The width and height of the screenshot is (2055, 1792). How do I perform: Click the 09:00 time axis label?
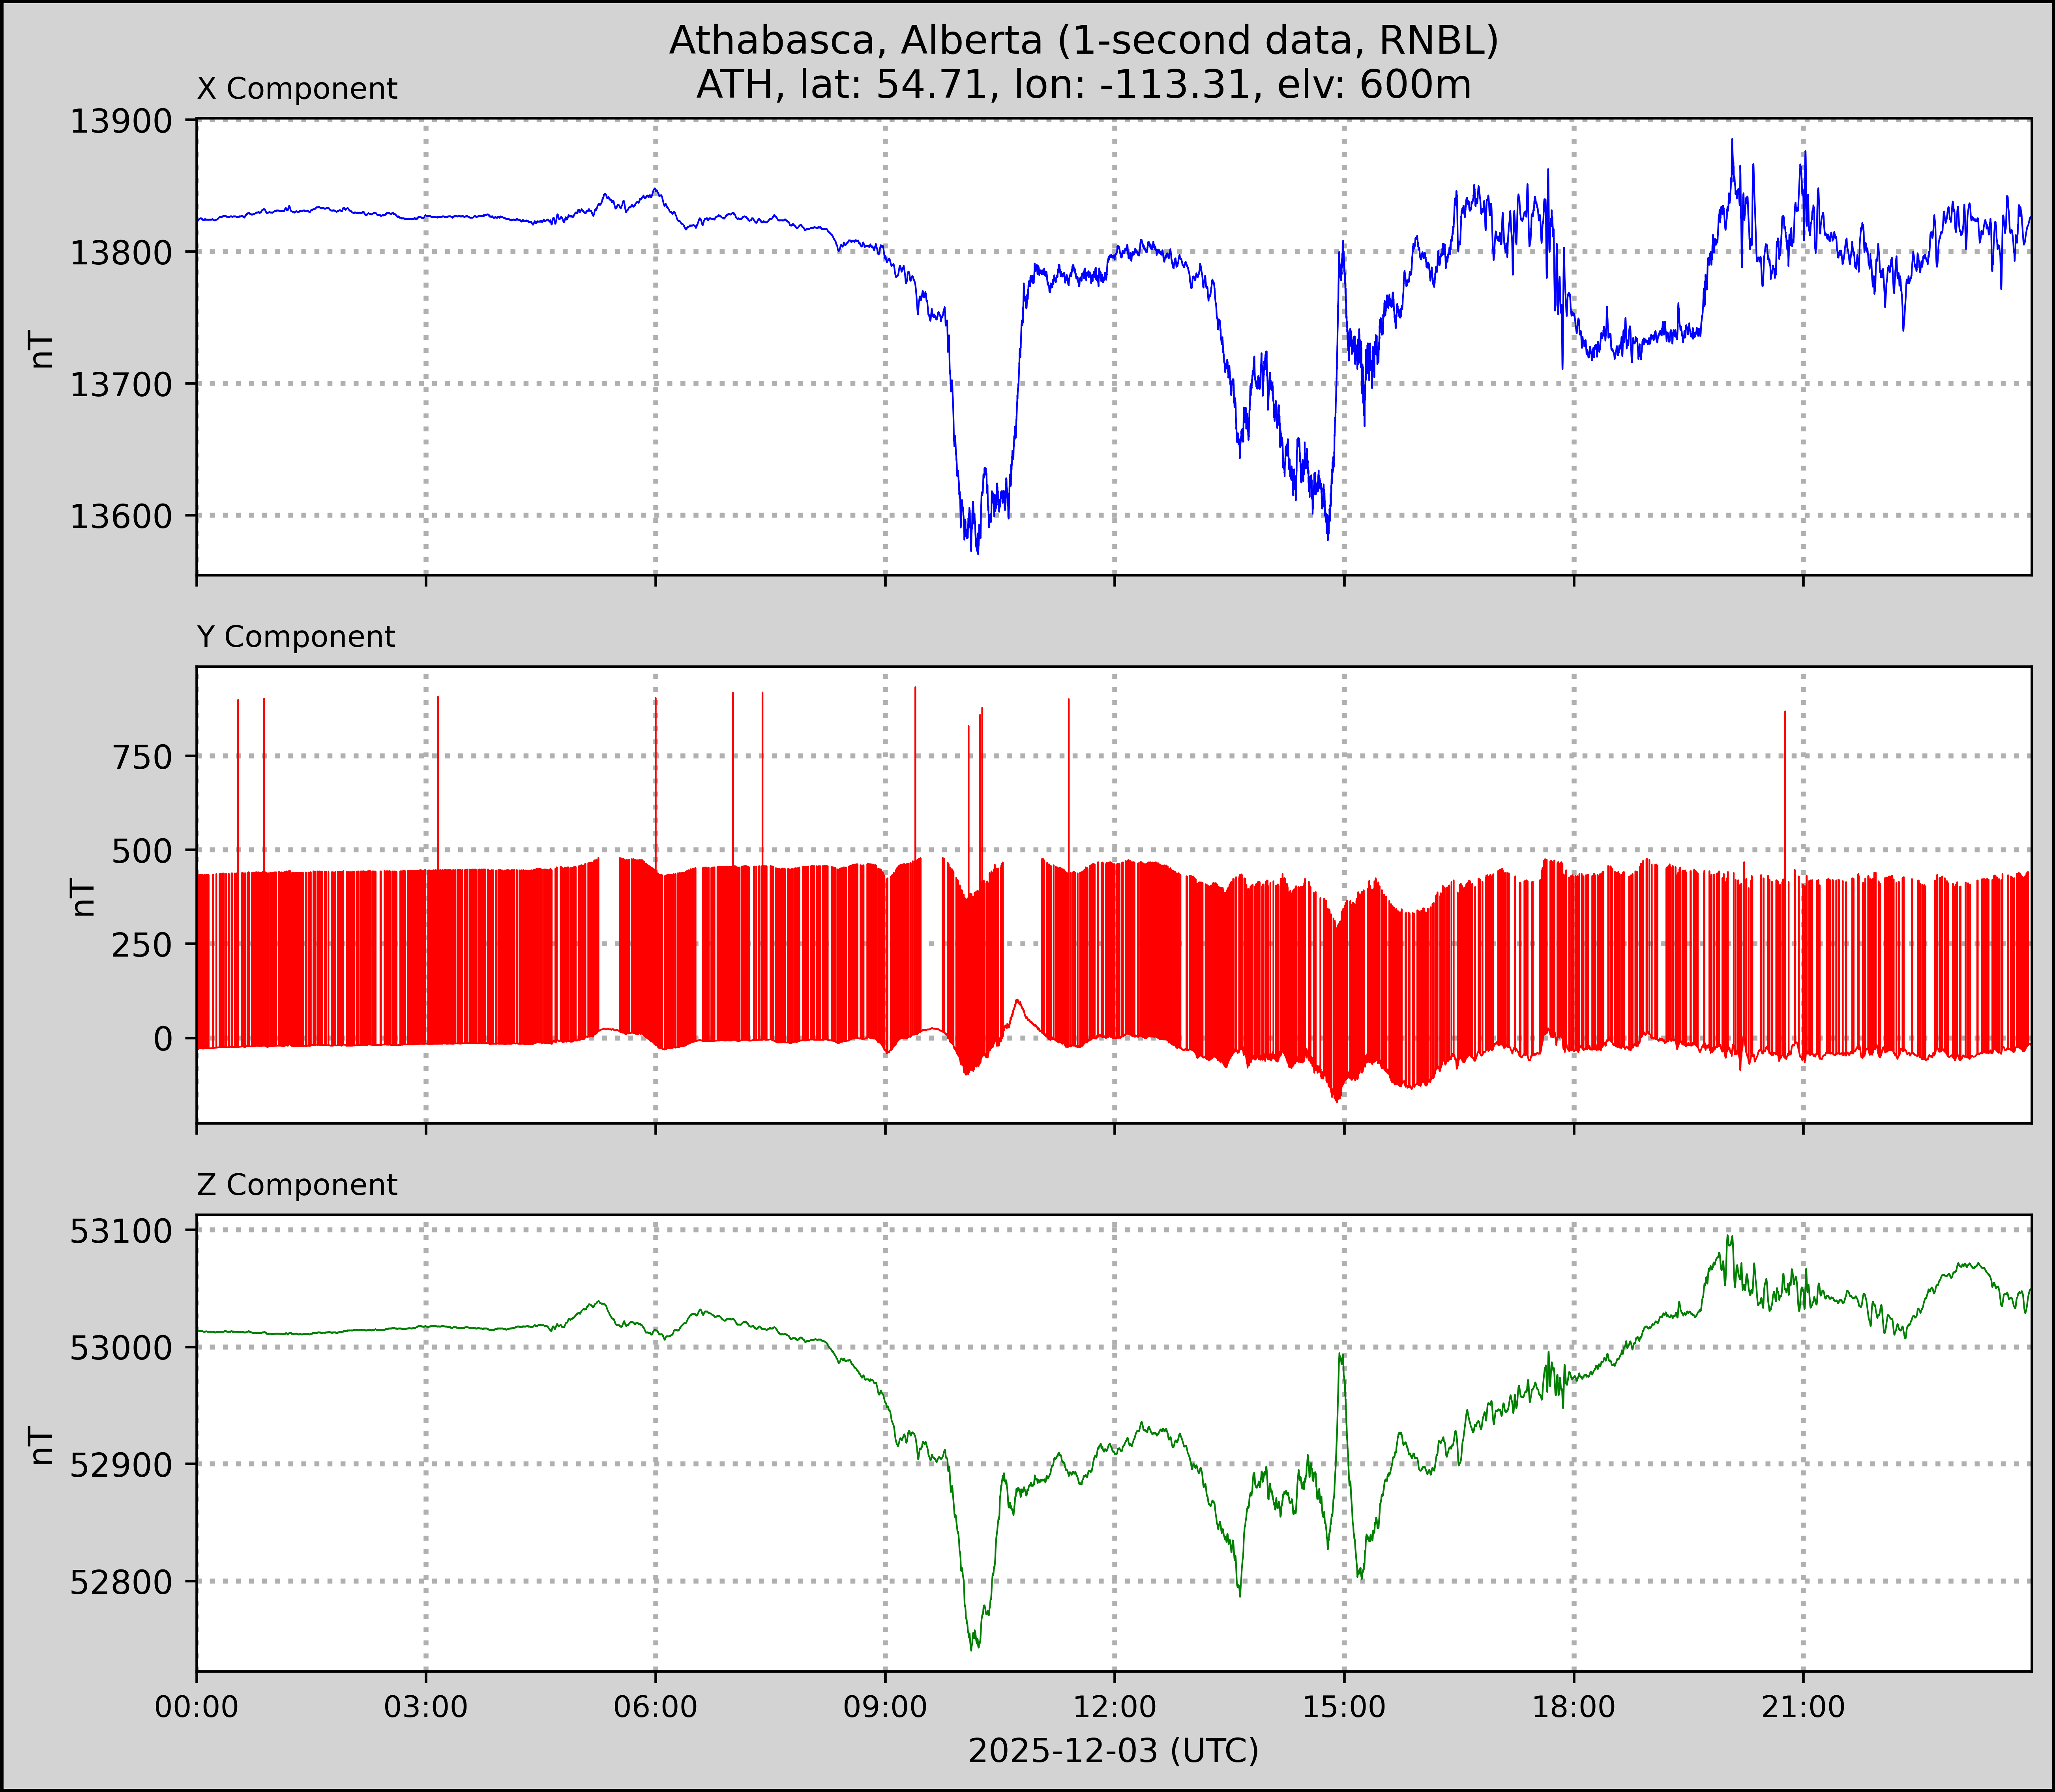(885, 1706)
